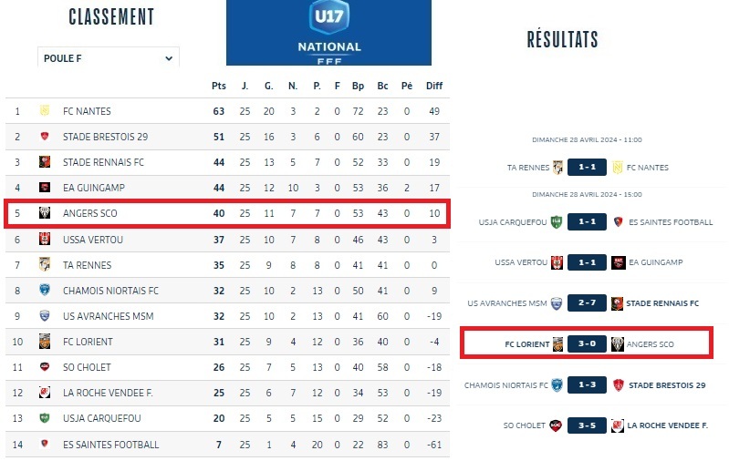Click the Stade Brestois 29 logo in standings

pyautogui.click(x=44, y=137)
